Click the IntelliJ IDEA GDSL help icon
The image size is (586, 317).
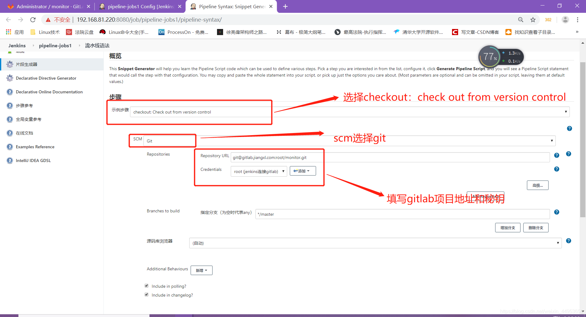click(x=10, y=160)
